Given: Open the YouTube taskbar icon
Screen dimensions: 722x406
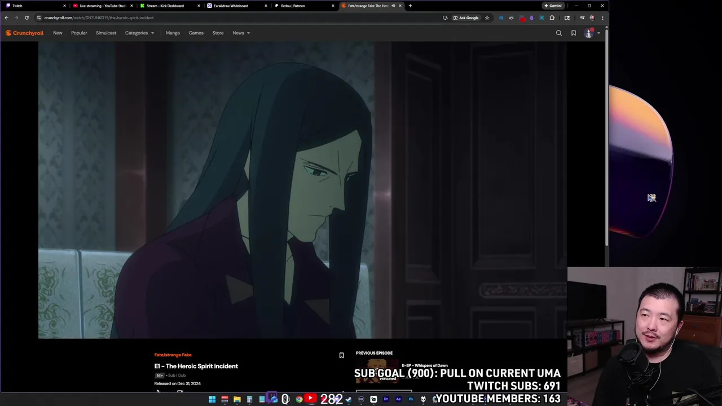Looking at the screenshot, I should click(310, 398).
